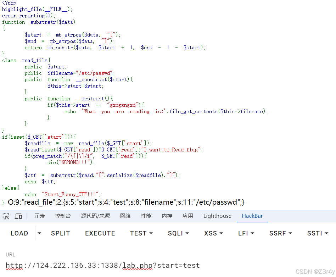
Task: Click the function substrstr($data) declaration
Action: click(39, 22)
